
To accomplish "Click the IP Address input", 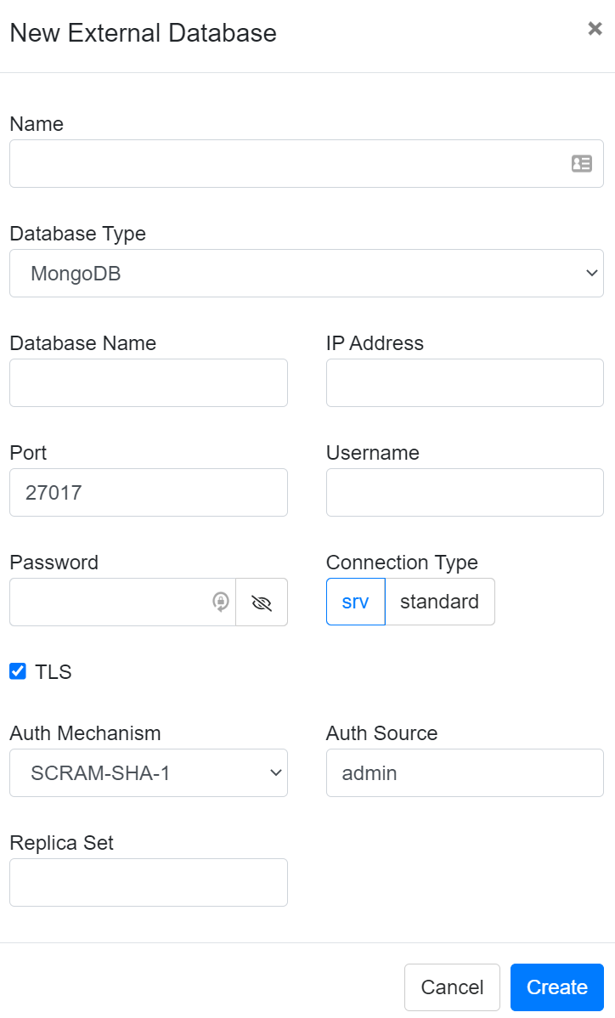I will click(x=465, y=382).
